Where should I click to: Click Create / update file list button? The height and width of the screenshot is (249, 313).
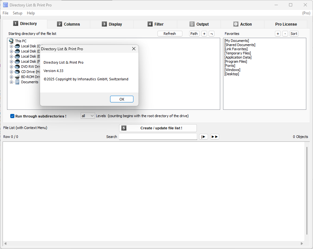click(x=158, y=128)
